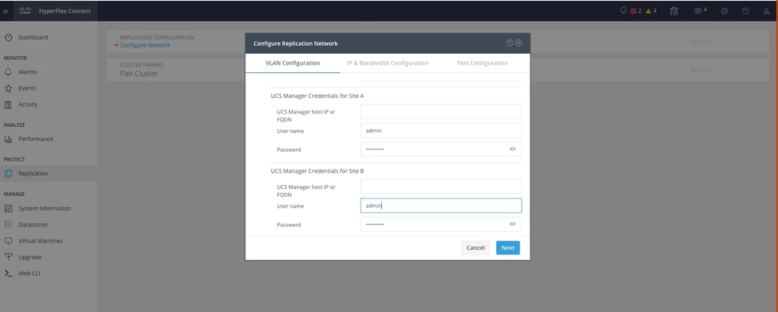The height and width of the screenshot is (312, 778).
Task: Focus Site B UCS Manager host field
Action: click(441, 187)
